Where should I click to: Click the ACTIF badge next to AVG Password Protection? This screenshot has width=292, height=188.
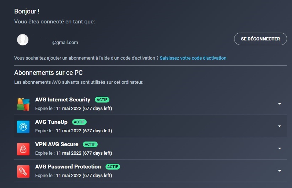coord(113,167)
